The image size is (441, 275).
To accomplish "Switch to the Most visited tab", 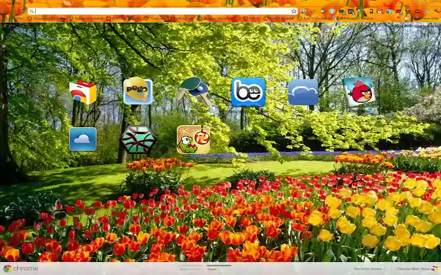I will 190,269.
